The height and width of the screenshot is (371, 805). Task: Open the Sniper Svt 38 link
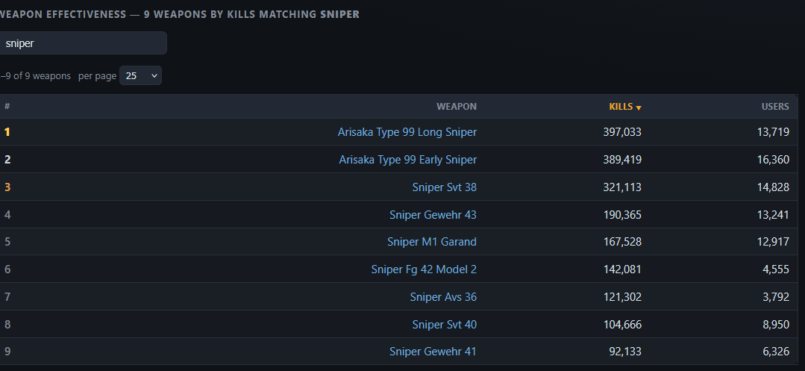pyautogui.click(x=444, y=187)
